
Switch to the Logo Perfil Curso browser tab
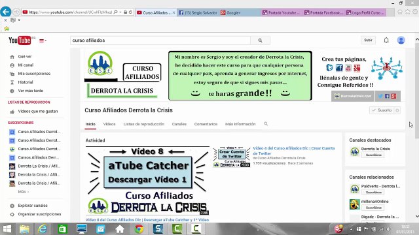point(365,12)
